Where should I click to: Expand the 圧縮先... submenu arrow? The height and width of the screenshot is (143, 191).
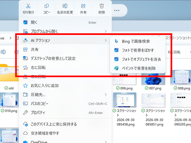pos(105,95)
